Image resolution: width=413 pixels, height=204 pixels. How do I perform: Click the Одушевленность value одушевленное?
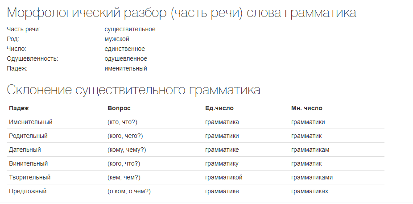pos(126,58)
